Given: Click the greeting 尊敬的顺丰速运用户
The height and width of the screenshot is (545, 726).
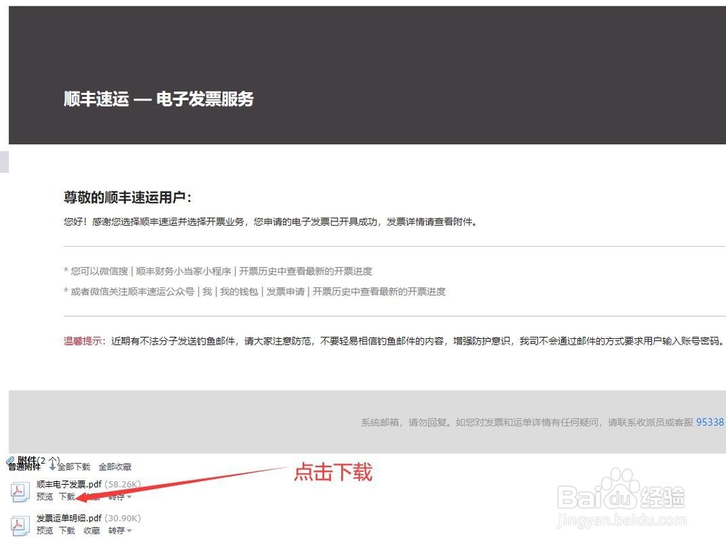Looking at the screenshot, I should pyautogui.click(x=128, y=197).
